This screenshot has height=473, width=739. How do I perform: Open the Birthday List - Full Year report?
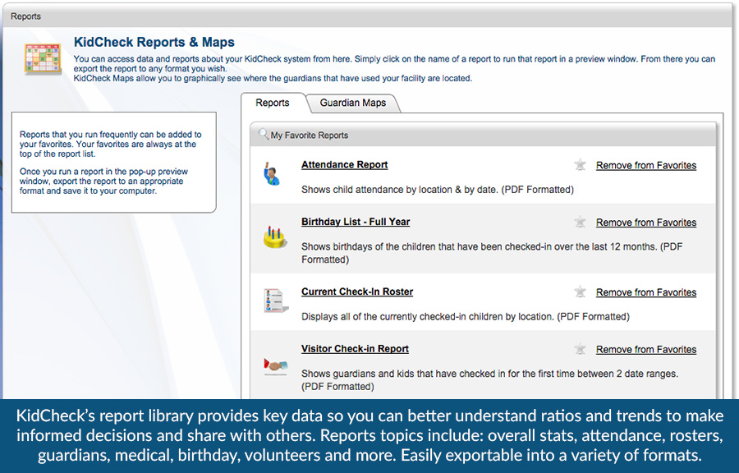pos(356,222)
